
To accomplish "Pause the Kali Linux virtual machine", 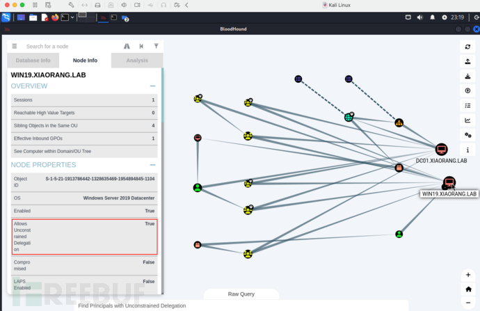I will (x=35, y=5).
